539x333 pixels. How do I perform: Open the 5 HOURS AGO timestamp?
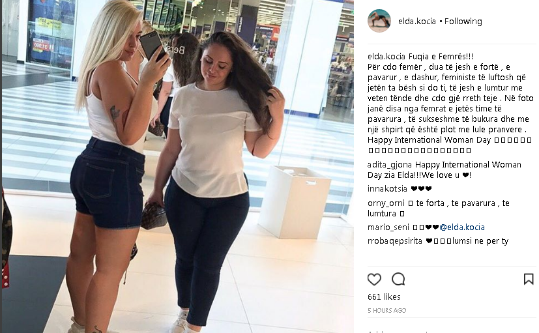386,310
